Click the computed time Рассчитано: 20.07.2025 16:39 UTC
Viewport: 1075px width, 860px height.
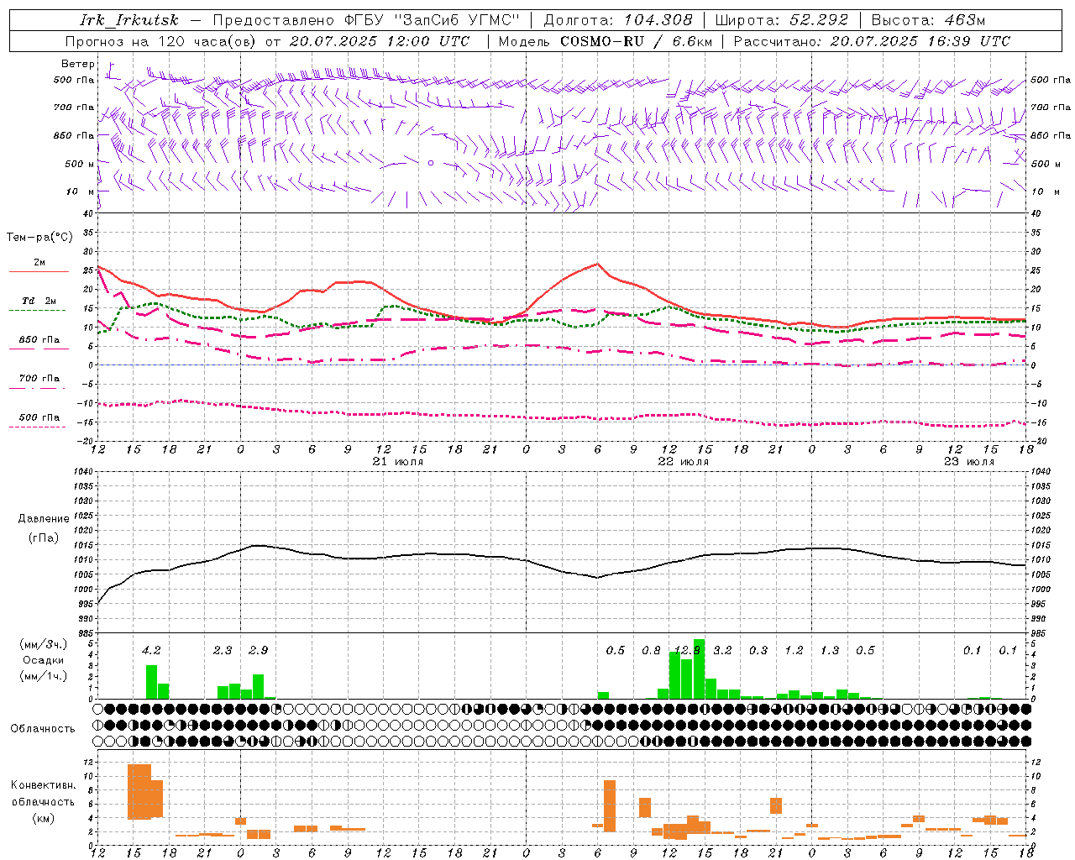[x=872, y=41]
